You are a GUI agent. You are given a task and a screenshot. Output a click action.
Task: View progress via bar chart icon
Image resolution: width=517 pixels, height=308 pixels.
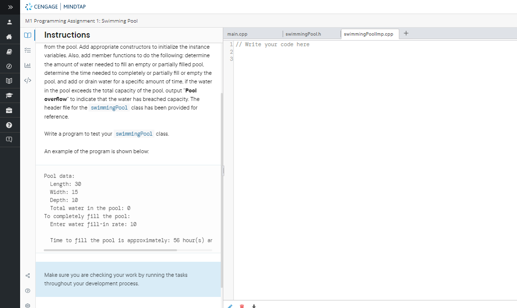pos(28,65)
